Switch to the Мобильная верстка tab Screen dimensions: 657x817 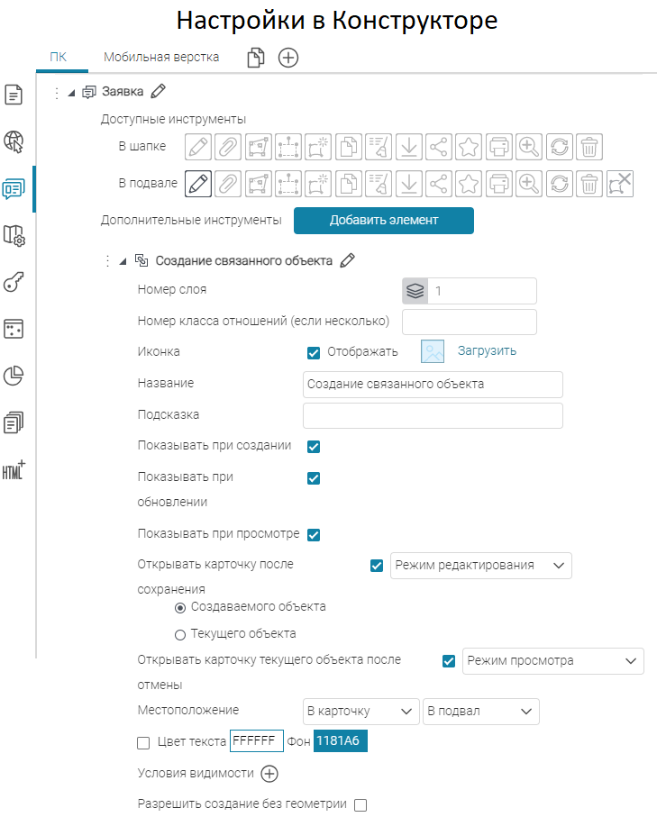pos(161,58)
